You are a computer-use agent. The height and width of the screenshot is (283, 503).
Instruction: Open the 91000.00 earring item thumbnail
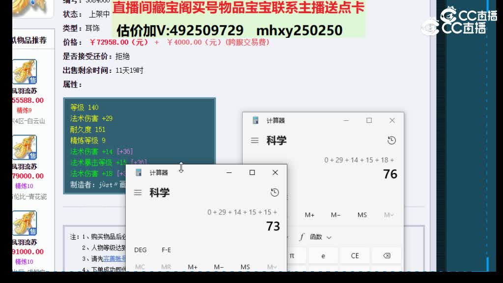coord(25,223)
